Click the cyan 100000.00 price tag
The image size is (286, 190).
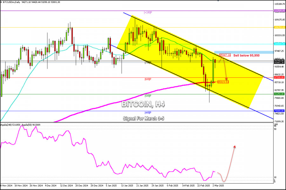279,44
